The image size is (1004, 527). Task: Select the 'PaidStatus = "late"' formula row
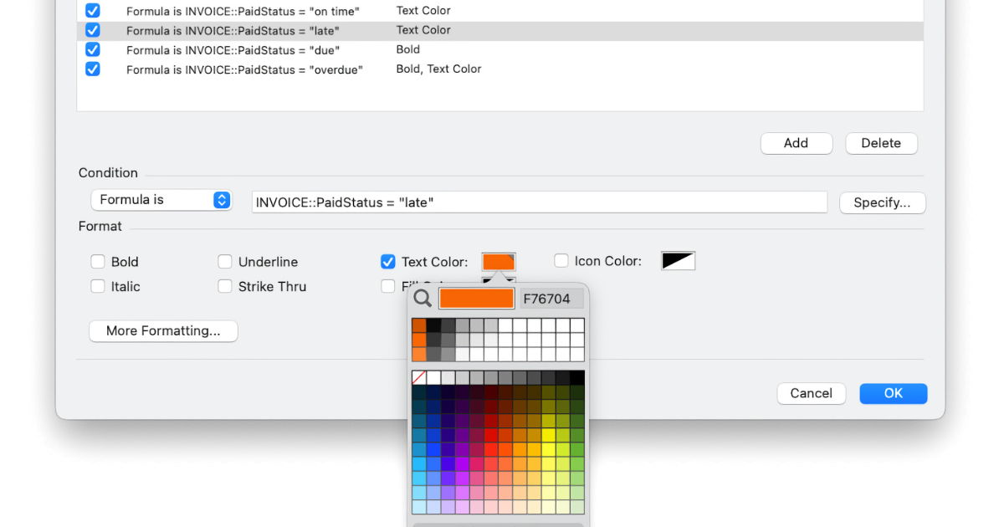coord(500,30)
